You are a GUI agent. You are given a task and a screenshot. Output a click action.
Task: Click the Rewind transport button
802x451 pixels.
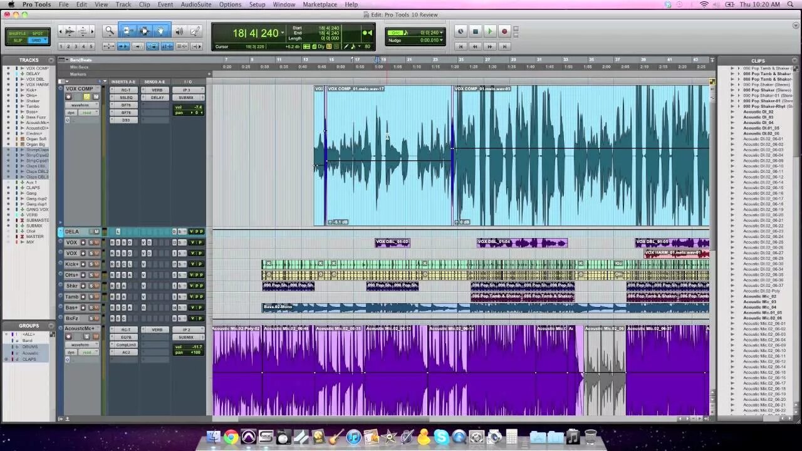(x=476, y=46)
